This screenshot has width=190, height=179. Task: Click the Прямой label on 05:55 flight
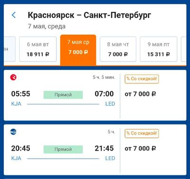pos(63,95)
